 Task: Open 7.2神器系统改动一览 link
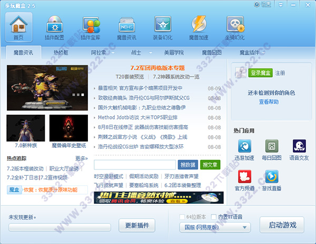click(x=176, y=77)
